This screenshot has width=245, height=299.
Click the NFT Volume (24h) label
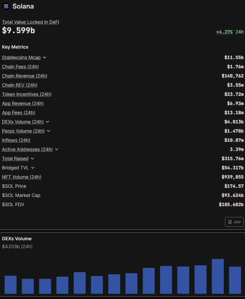click(22, 177)
